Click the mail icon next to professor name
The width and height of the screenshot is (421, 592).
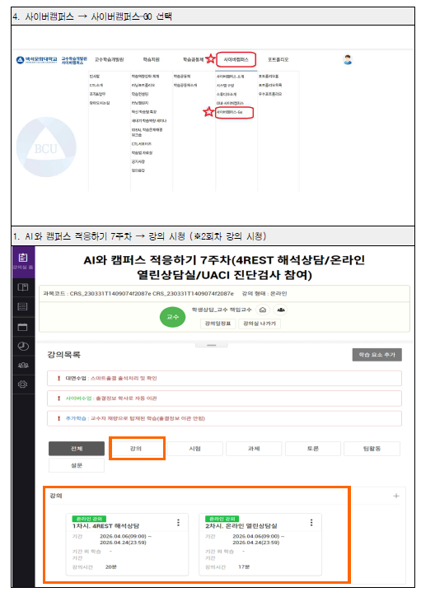click(263, 310)
